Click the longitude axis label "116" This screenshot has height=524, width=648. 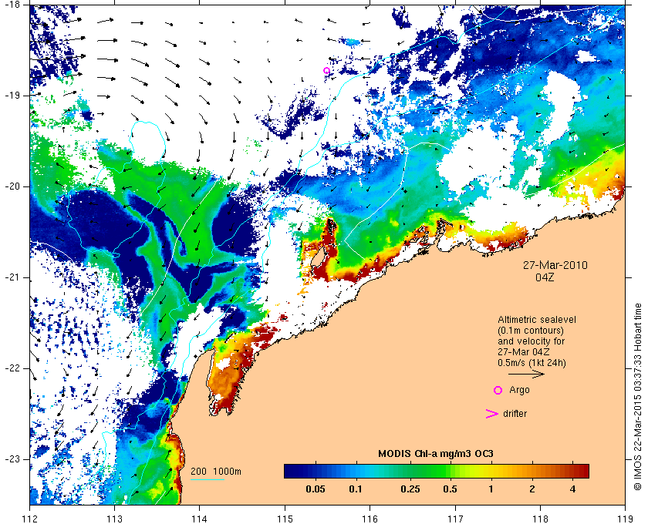(x=370, y=518)
